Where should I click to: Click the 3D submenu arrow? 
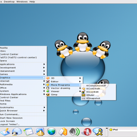click(x=80, y=78)
